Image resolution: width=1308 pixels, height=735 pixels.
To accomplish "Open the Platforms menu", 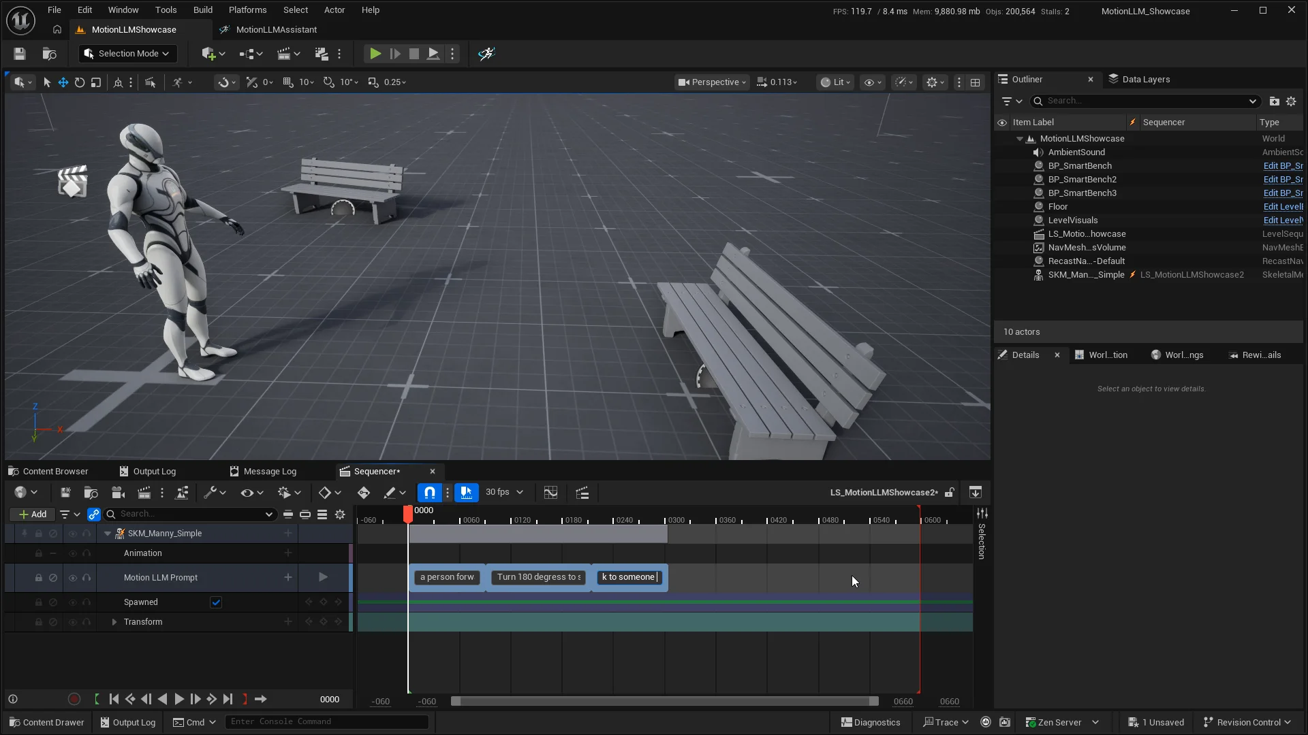I will [247, 10].
